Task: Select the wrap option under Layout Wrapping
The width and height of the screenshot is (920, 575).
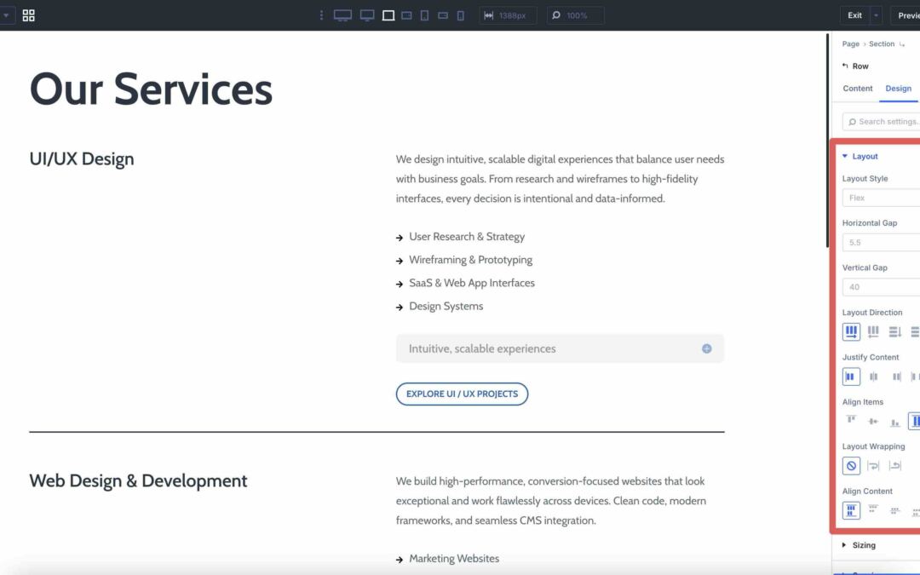Action: pyautogui.click(x=873, y=465)
